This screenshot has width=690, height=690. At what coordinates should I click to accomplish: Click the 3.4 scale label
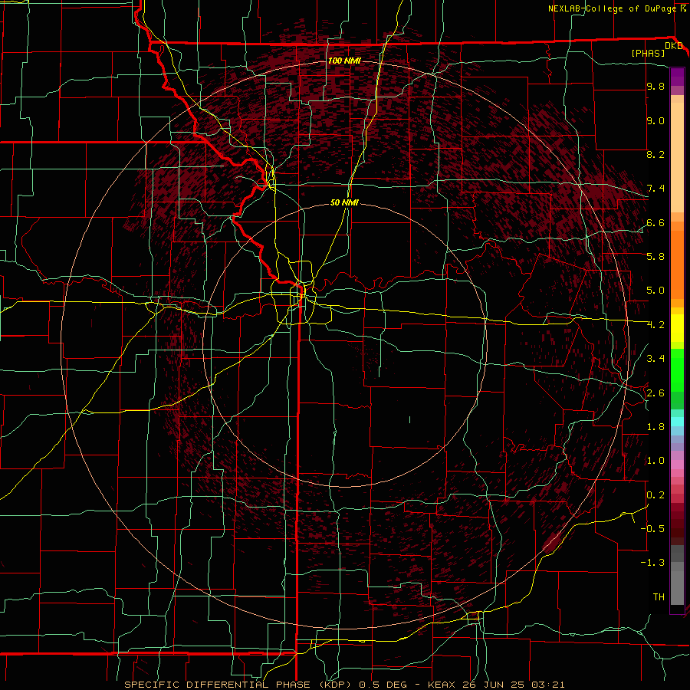tap(655, 359)
